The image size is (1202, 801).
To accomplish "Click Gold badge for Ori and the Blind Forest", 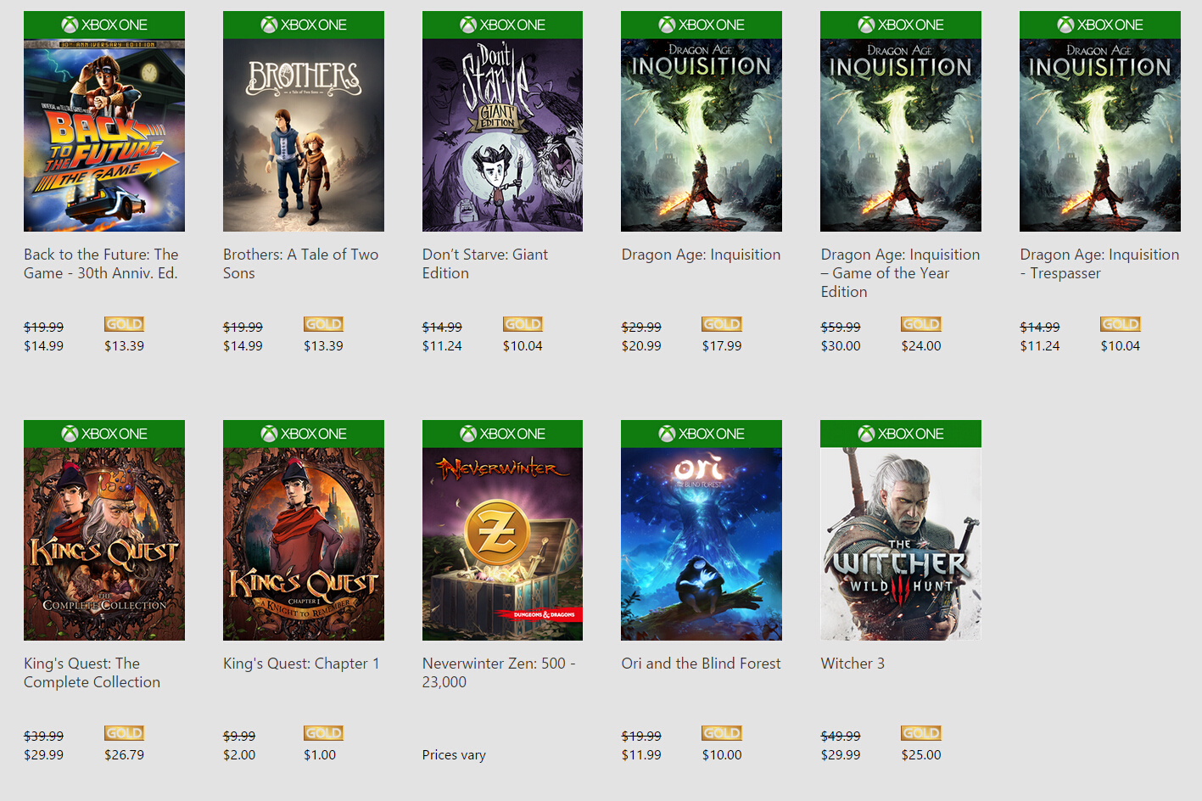I will 722,733.
